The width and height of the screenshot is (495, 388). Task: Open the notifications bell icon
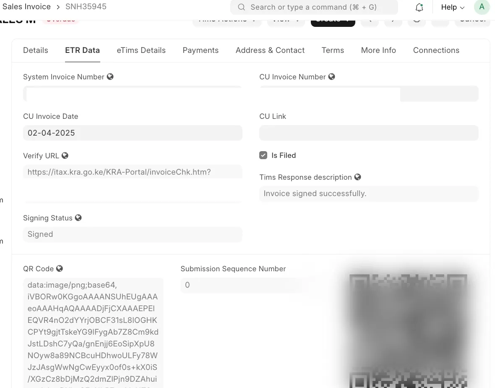419,7
